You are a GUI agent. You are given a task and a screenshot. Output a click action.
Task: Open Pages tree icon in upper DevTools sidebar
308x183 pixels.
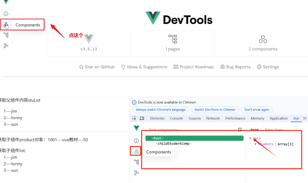click(6, 35)
